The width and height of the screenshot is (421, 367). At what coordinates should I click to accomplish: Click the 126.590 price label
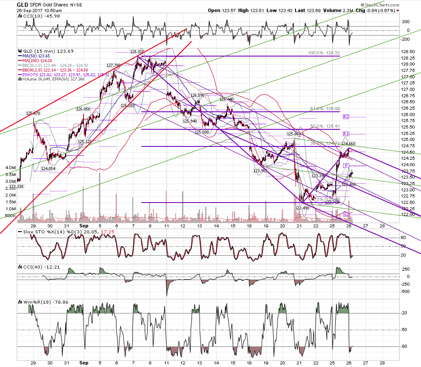(197, 95)
